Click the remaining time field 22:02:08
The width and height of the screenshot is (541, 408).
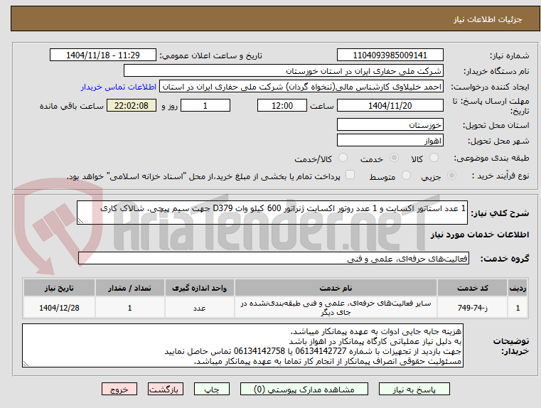pyautogui.click(x=132, y=105)
